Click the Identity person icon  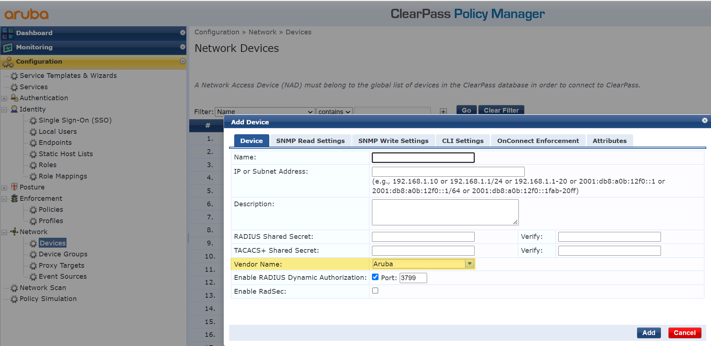(x=14, y=109)
